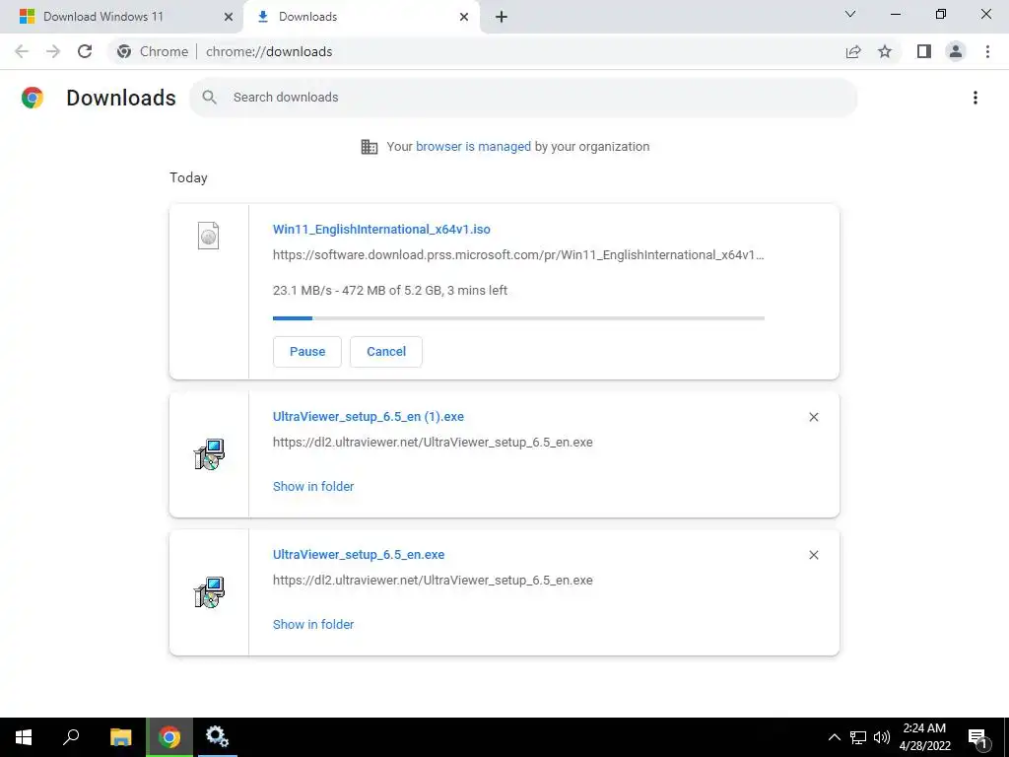The image size is (1009, 757).
Task: Show hidden system tray icons
Action: pos(834,737)
